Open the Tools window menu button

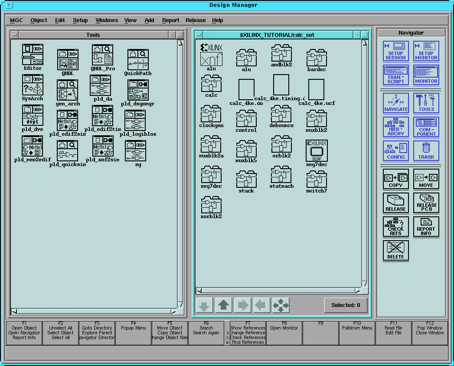point(14,35)
